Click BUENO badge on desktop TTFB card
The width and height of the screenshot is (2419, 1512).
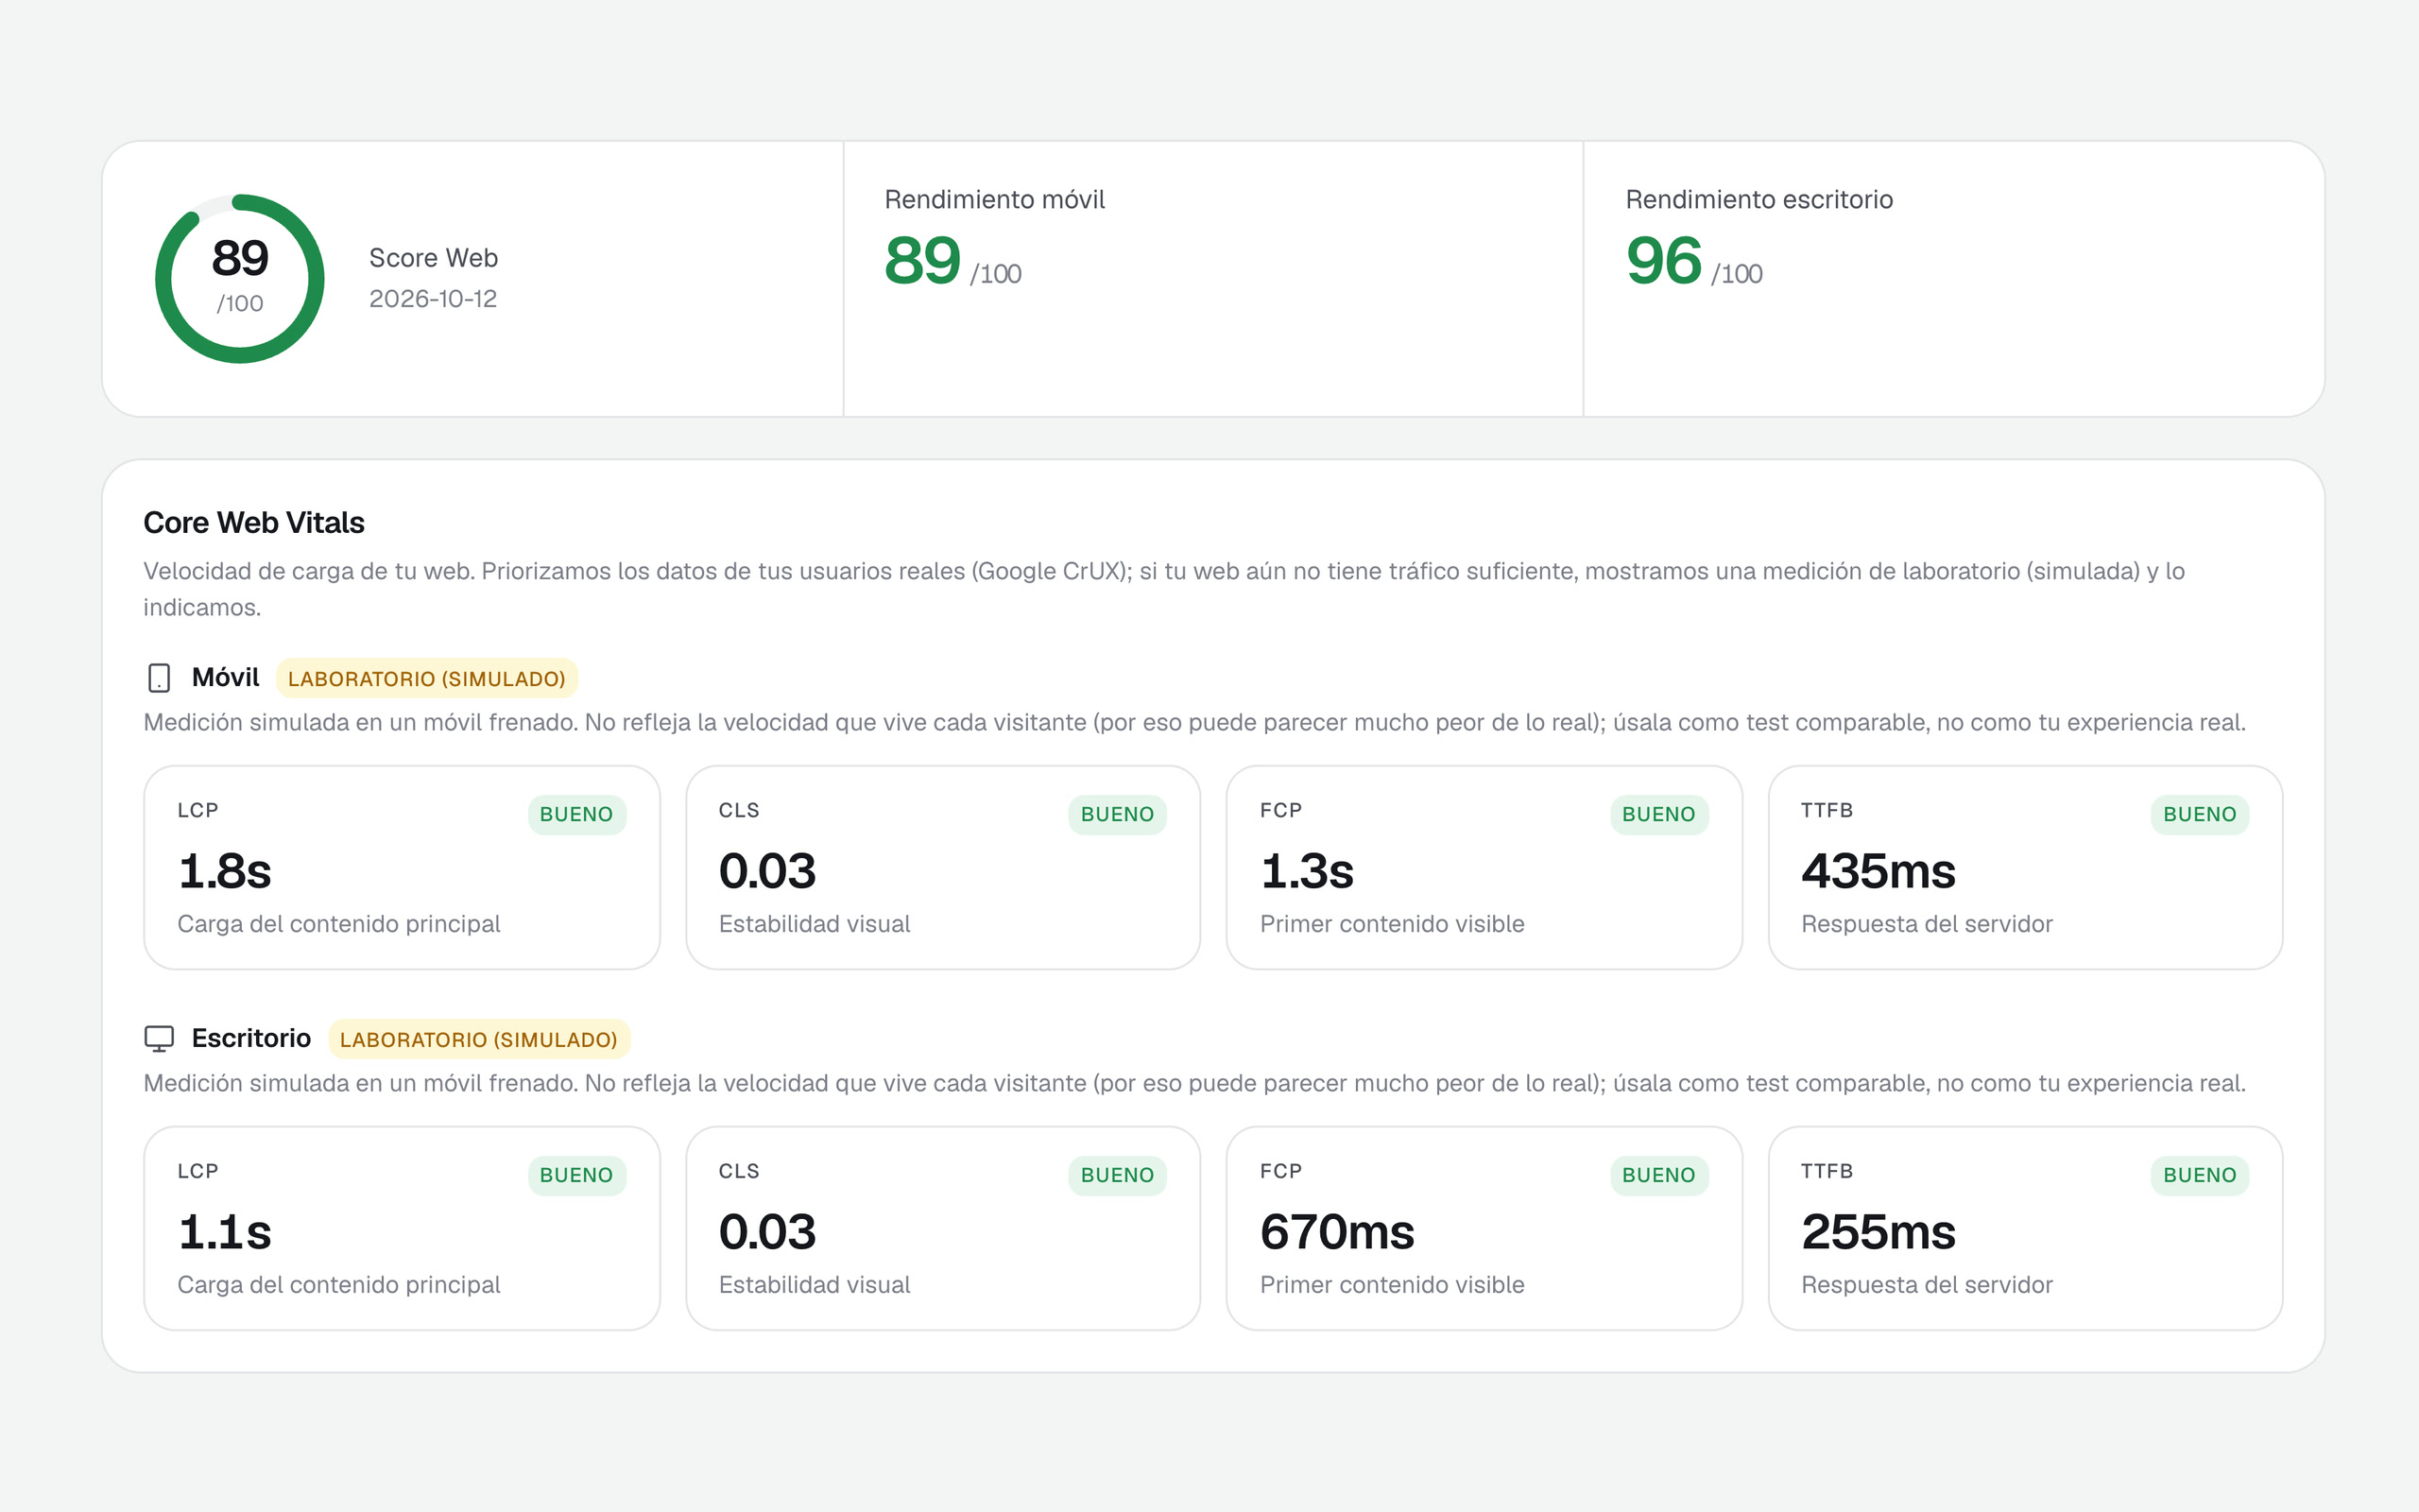tap(2200, 1175)
